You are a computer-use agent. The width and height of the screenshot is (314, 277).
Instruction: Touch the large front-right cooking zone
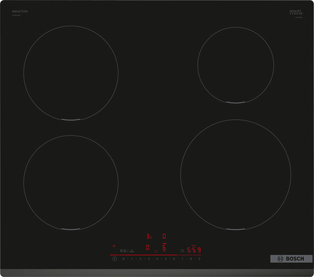(235, 175)
